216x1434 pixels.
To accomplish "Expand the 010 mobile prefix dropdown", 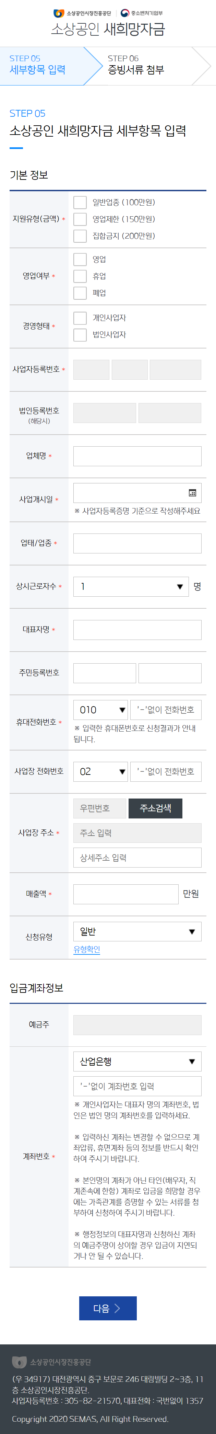I will pyautogui.click(x=100, y=710).
